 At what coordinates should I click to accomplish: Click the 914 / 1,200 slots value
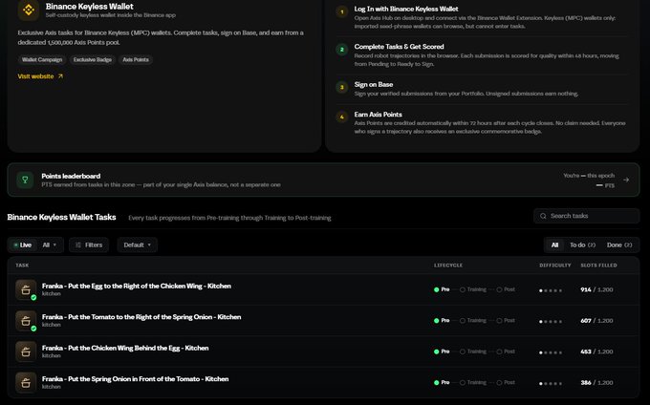(596, 289)
